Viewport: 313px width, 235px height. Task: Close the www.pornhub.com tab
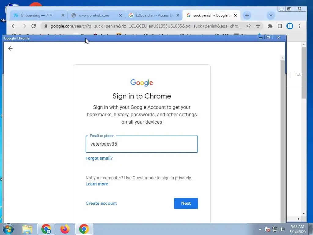pyautogui.click(x=120, y=15)
